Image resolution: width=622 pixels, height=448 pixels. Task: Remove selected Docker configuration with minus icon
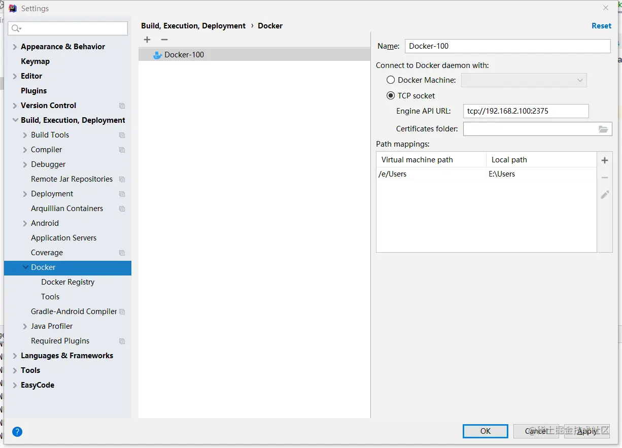164,40
